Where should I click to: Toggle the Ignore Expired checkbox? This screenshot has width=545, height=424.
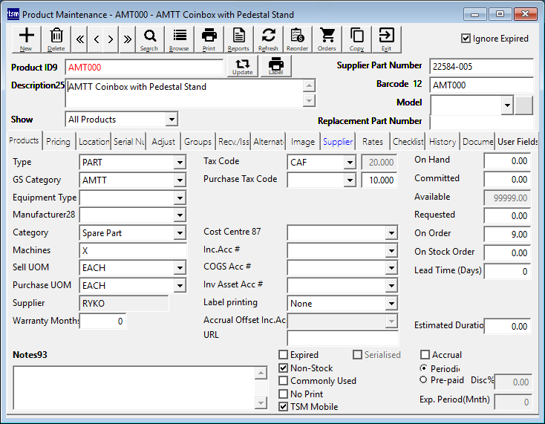click(x=466, y=39)
